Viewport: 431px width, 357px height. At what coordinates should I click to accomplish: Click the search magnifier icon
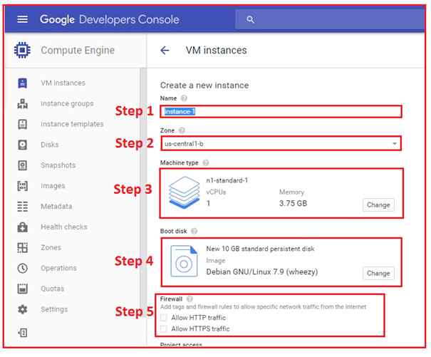click(x=250, y=19)
